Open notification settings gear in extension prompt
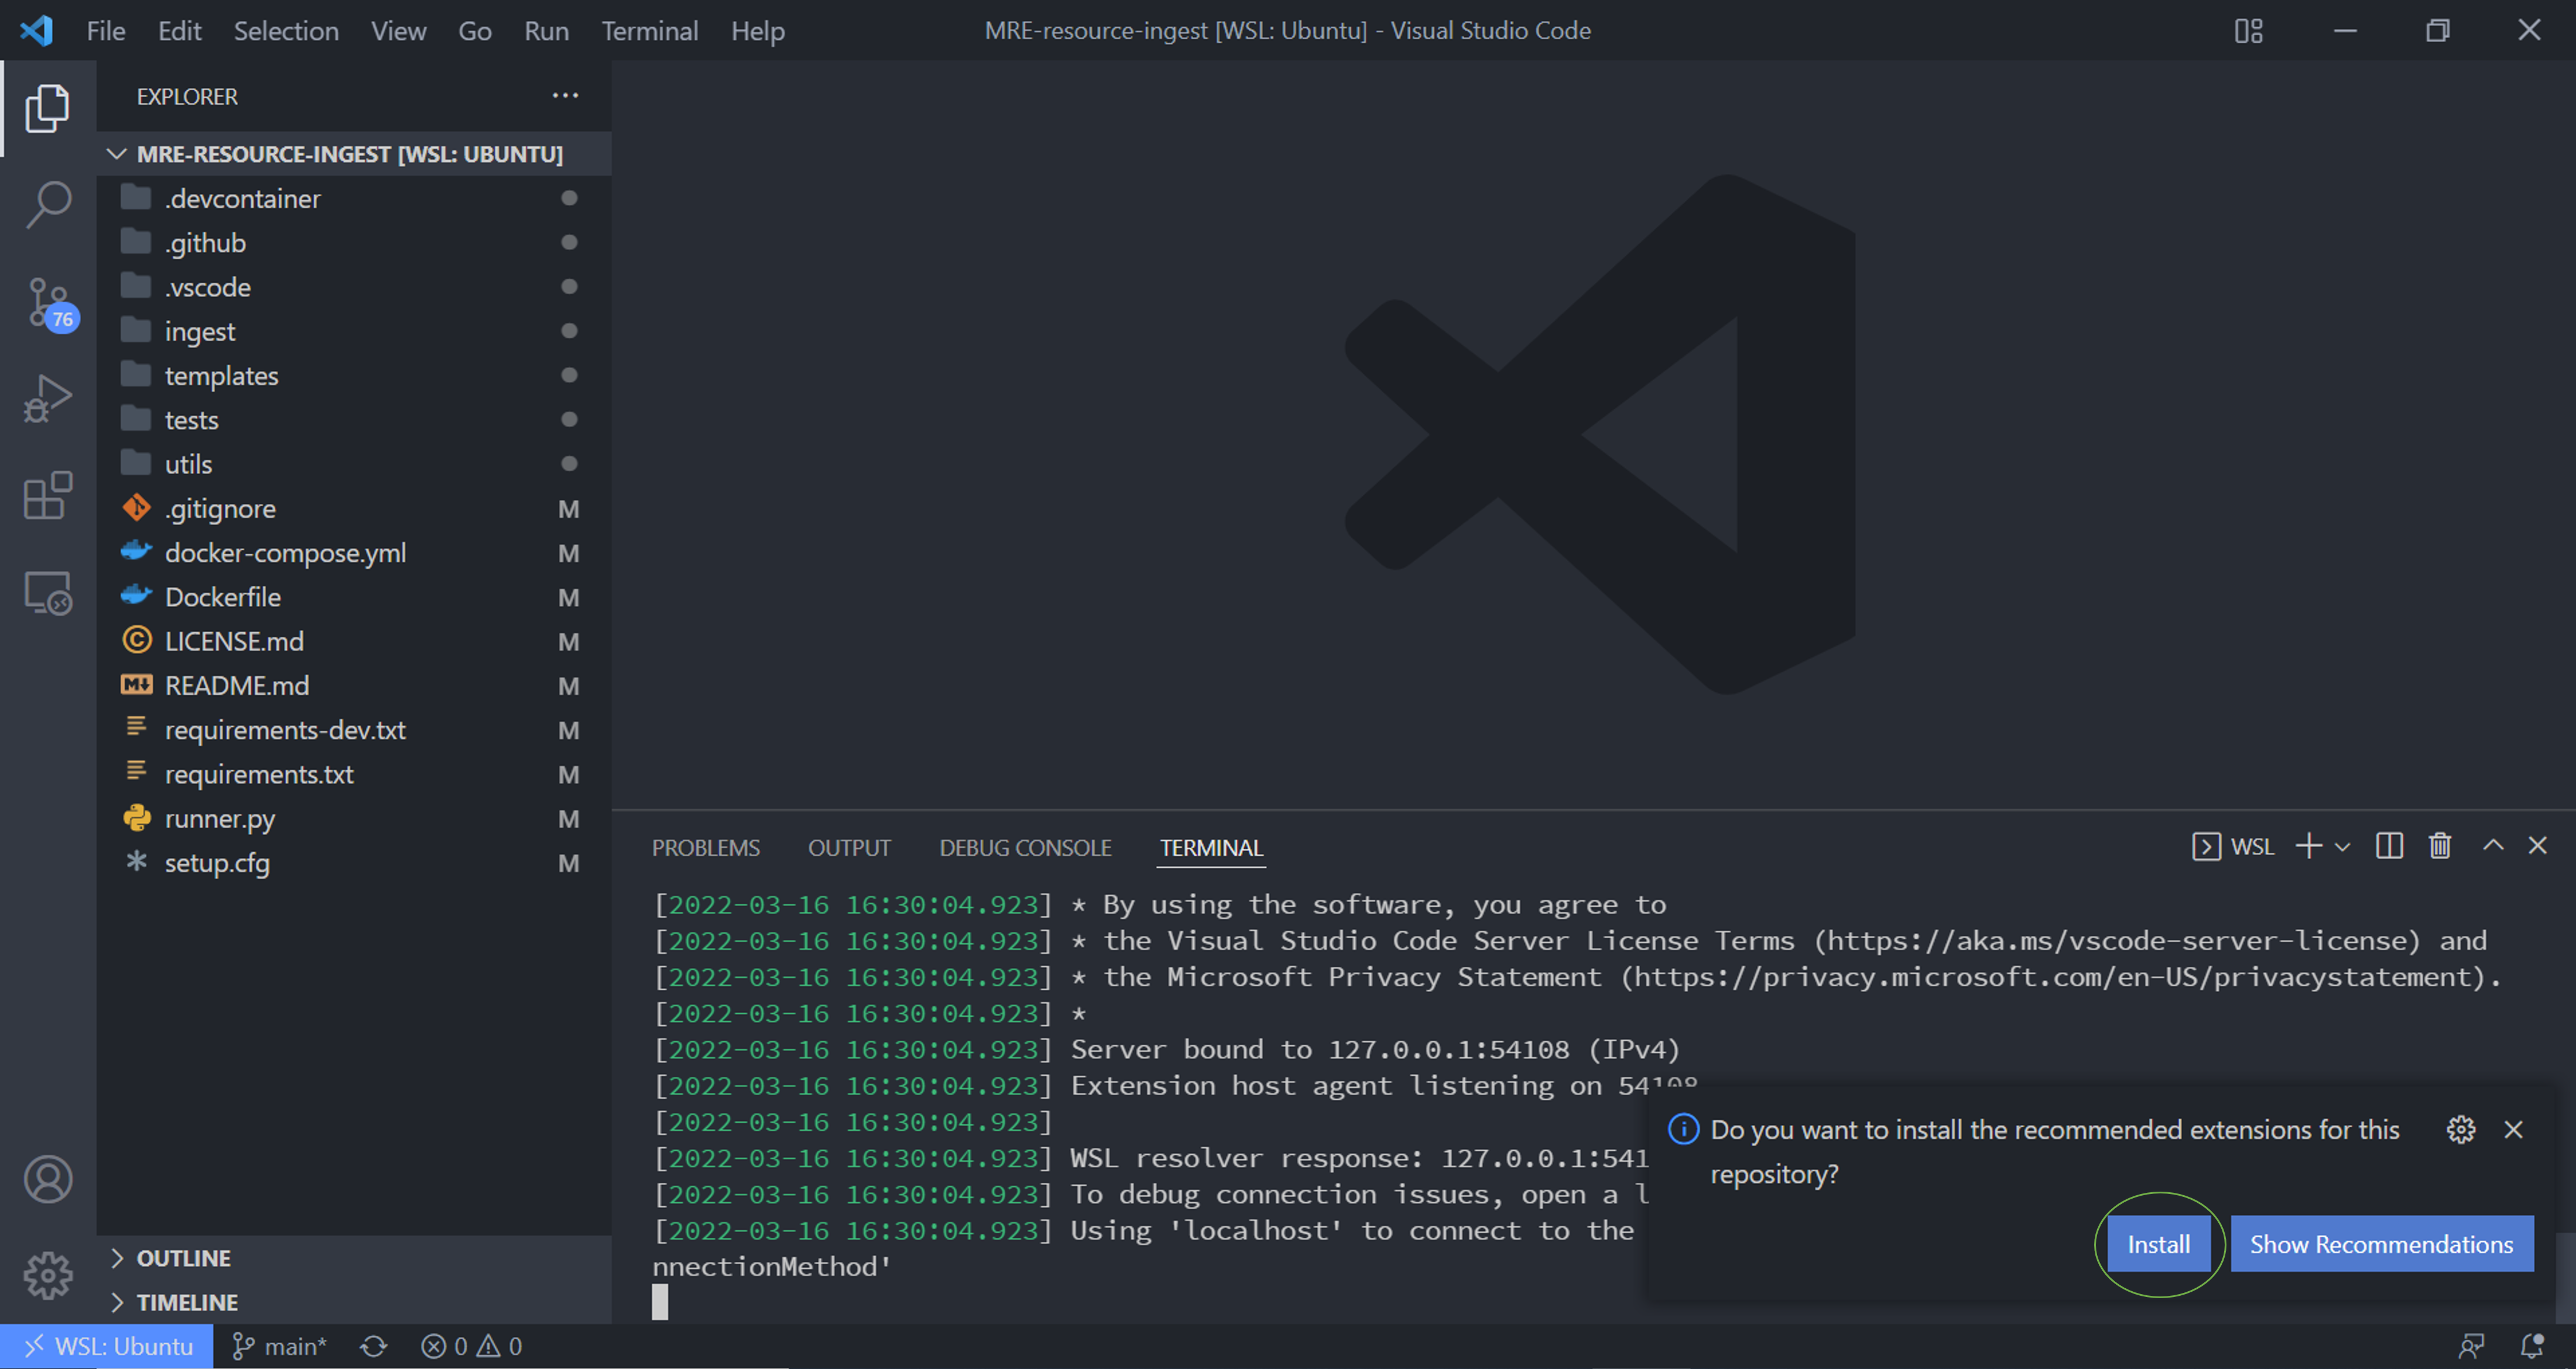 2460,1130
